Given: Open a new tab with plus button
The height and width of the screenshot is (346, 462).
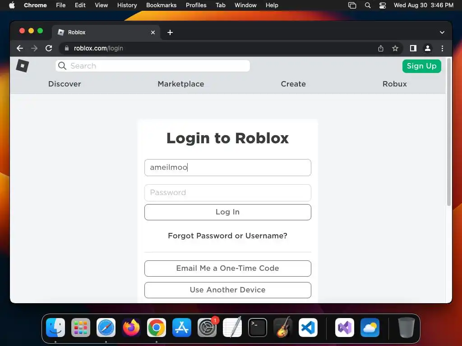Looking at the screenshot, I should pyautogui.click(x=170, y=32).
